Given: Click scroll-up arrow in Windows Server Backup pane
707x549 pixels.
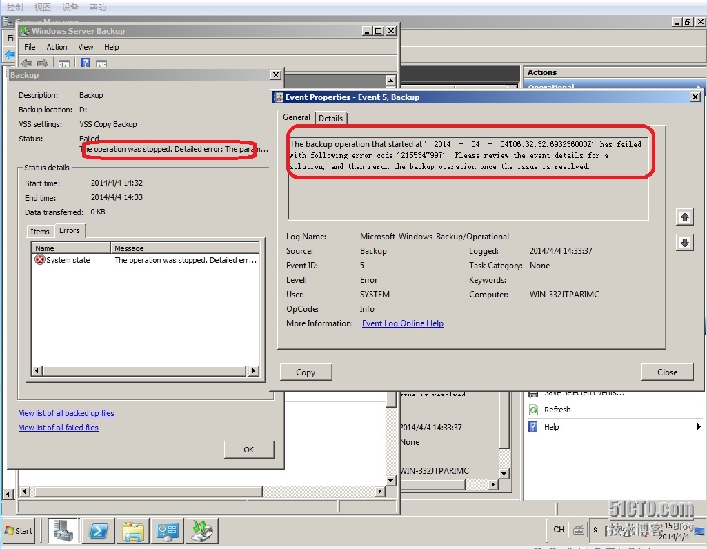Looking at the screenshot, I should coord(391,81).
